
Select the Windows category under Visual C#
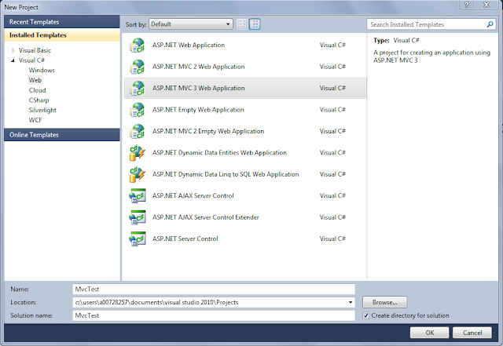42,70
